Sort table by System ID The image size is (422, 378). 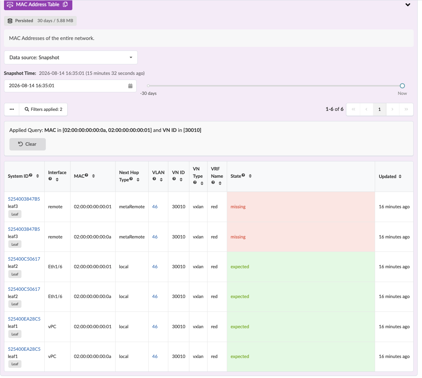(x=37, y=176)
